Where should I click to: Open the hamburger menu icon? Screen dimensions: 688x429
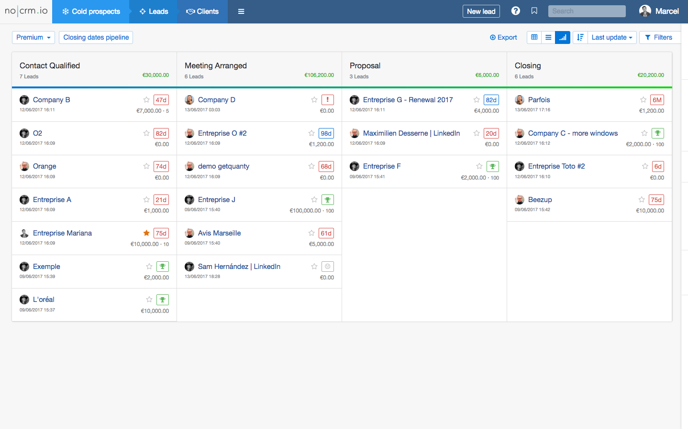(x=241, y=11)
